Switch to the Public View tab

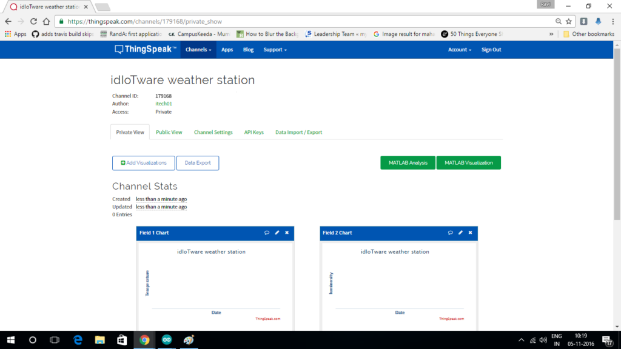point(169,132)
